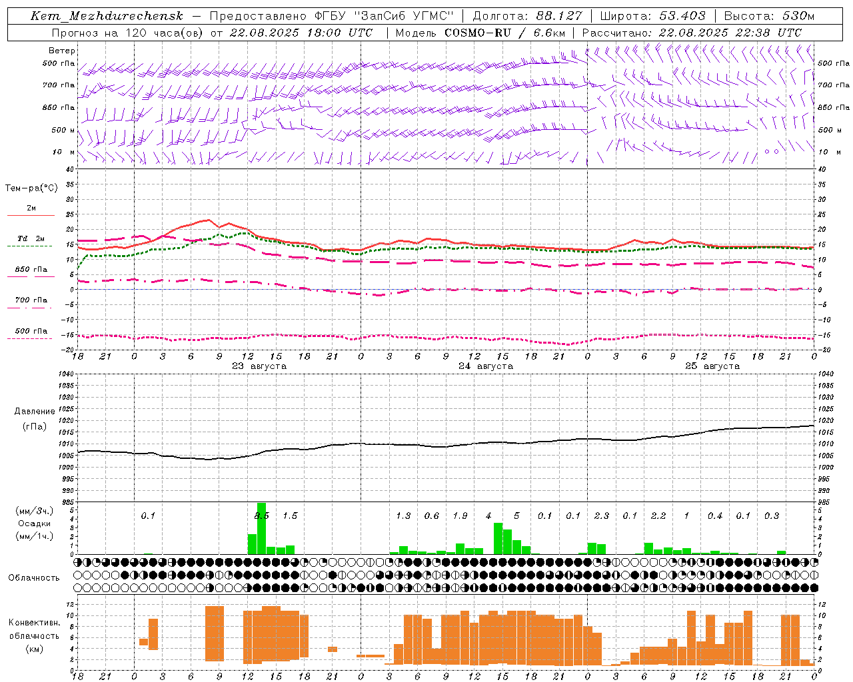
Task: Click the 1.9 precipitation total value
Action: click(x=460, y=515)
